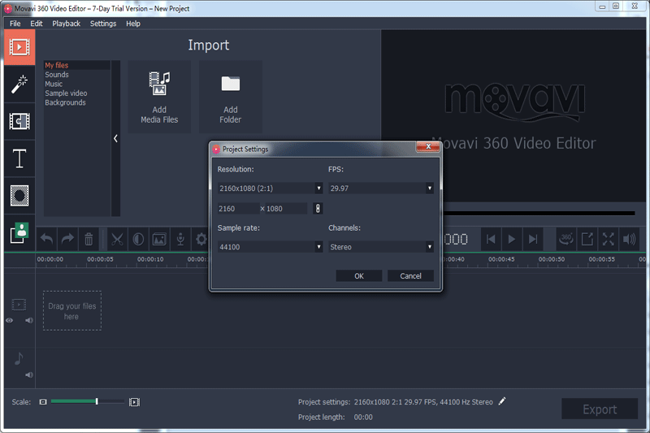Expand the FPS dropdown
The height and width of the screenshot is (433, 650).
coord(430,188)
